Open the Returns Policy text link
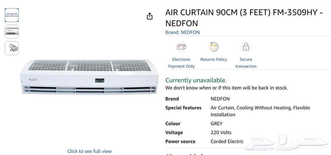This screenshot has height=155, width=331. (214, 60)
